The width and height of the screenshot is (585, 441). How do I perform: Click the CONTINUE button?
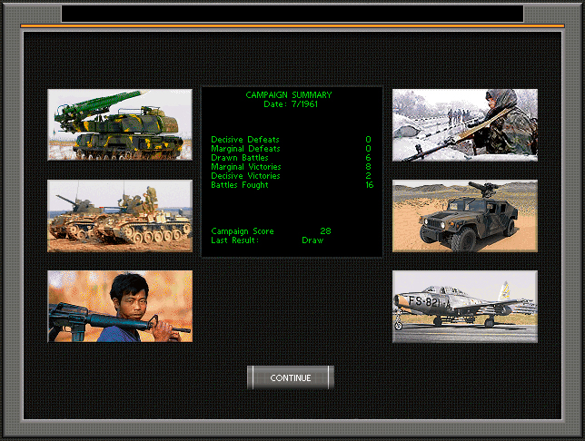coord(291,377)
